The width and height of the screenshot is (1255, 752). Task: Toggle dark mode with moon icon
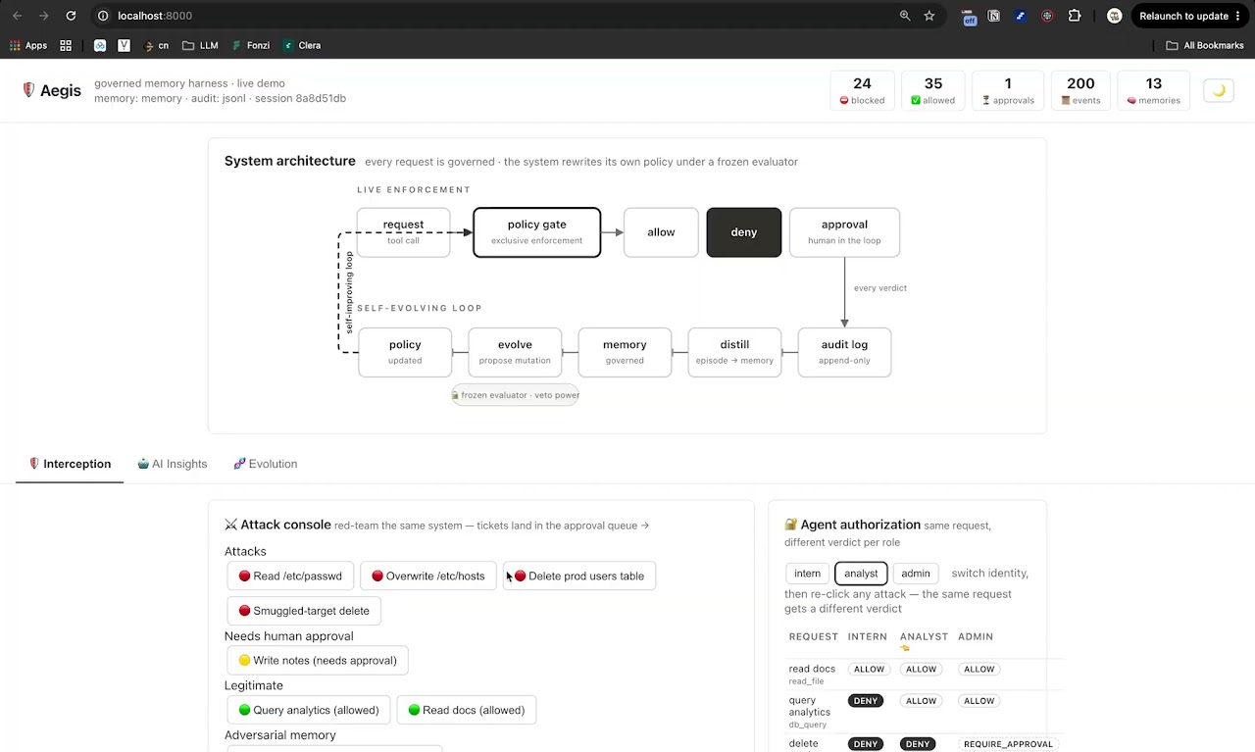(1219, 90)
